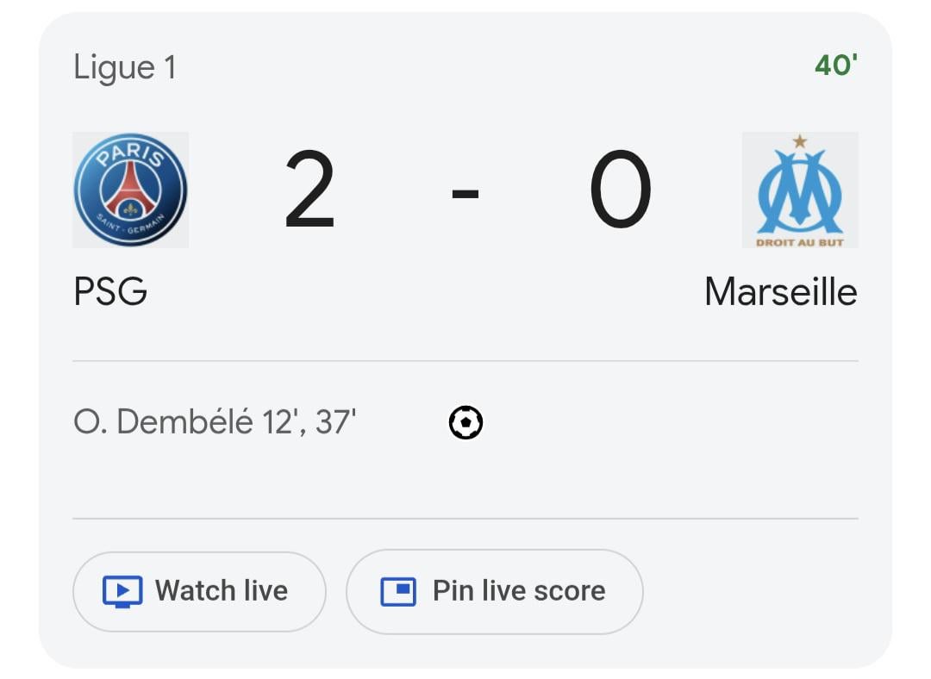Select the PSG team name
The width and height of the screenshot is (931, 679).
click(110, 291)
